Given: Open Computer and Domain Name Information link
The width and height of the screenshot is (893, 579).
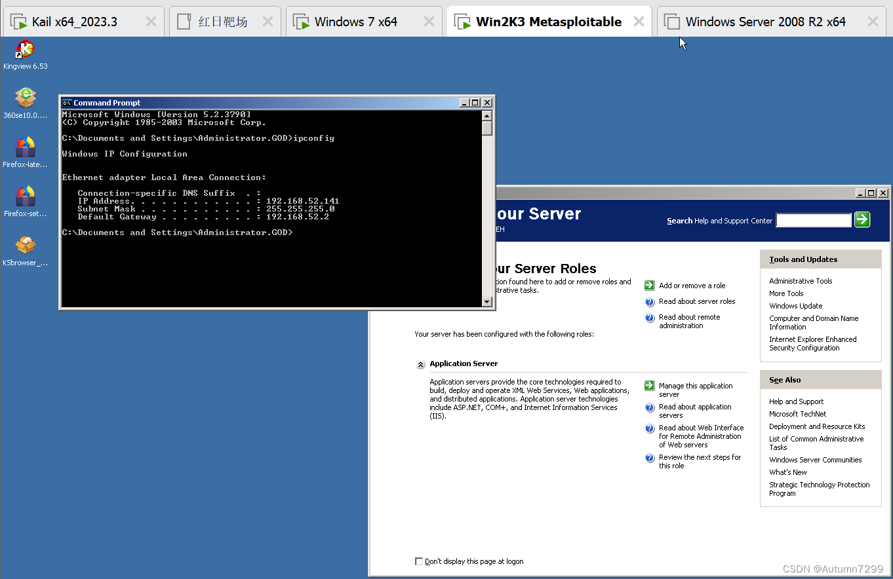Looking at the screenshot, I should [x=814, y=322].
